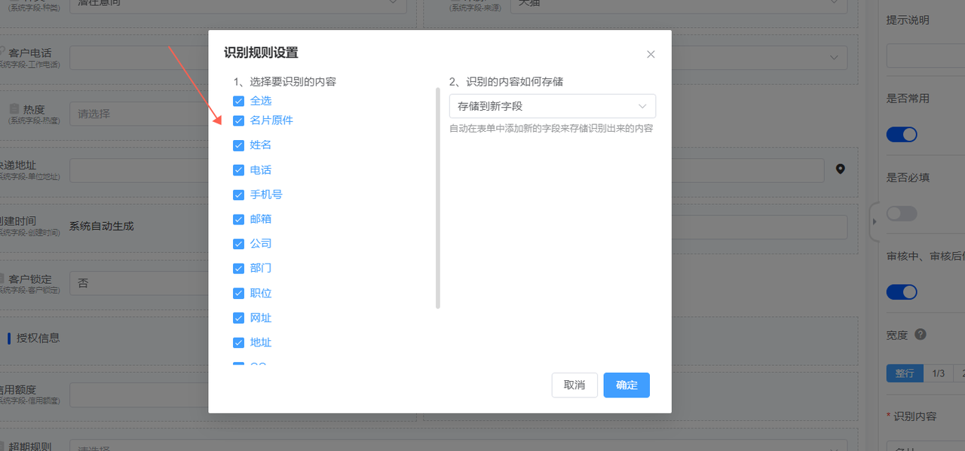Select the 1/3 width option

pos(939,373)
